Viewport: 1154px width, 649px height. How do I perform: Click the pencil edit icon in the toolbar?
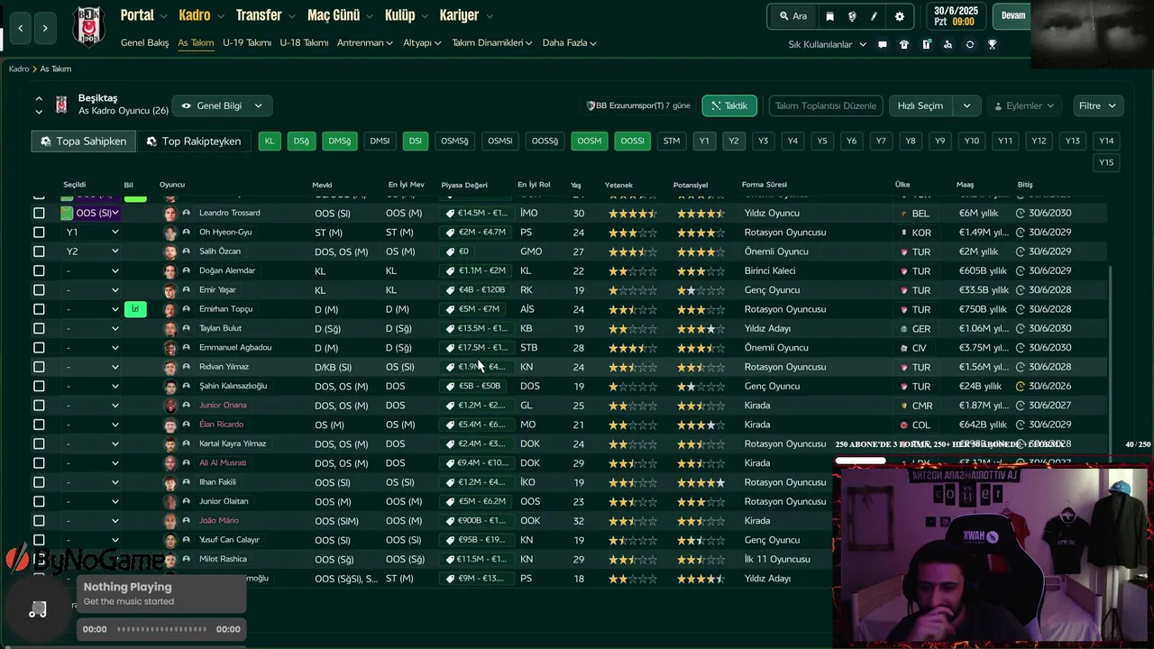pos(875,16)
